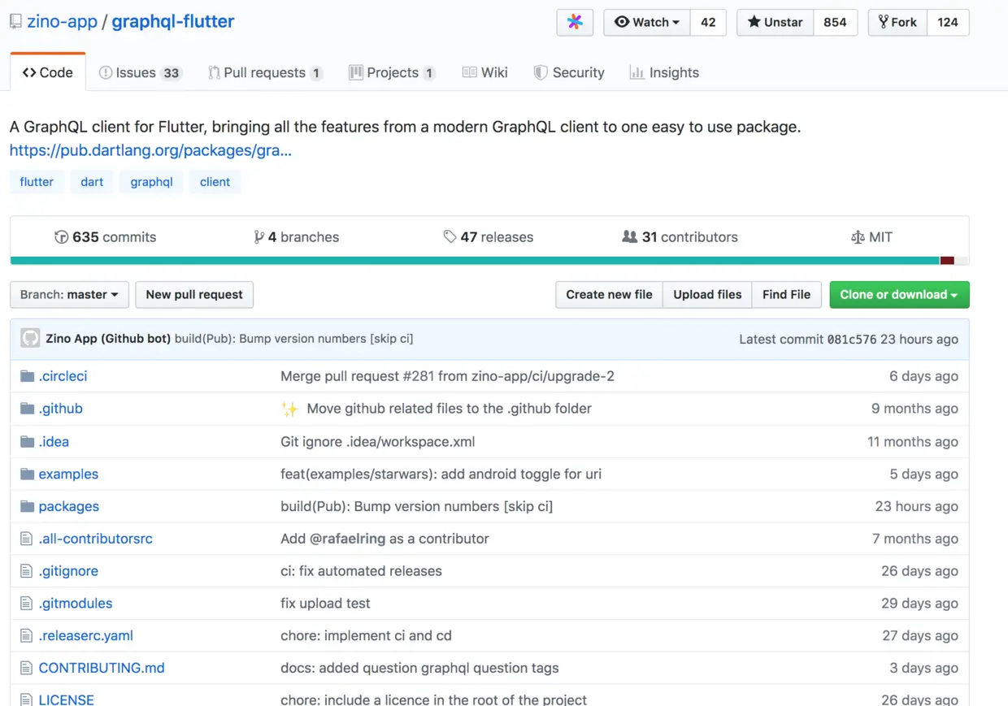
Task: Switch to the Issues tab
Action: [138, 72]
